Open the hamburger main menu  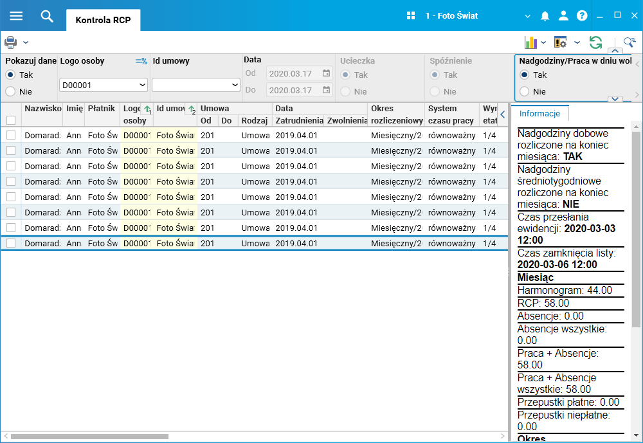click(x=16, y=16)
